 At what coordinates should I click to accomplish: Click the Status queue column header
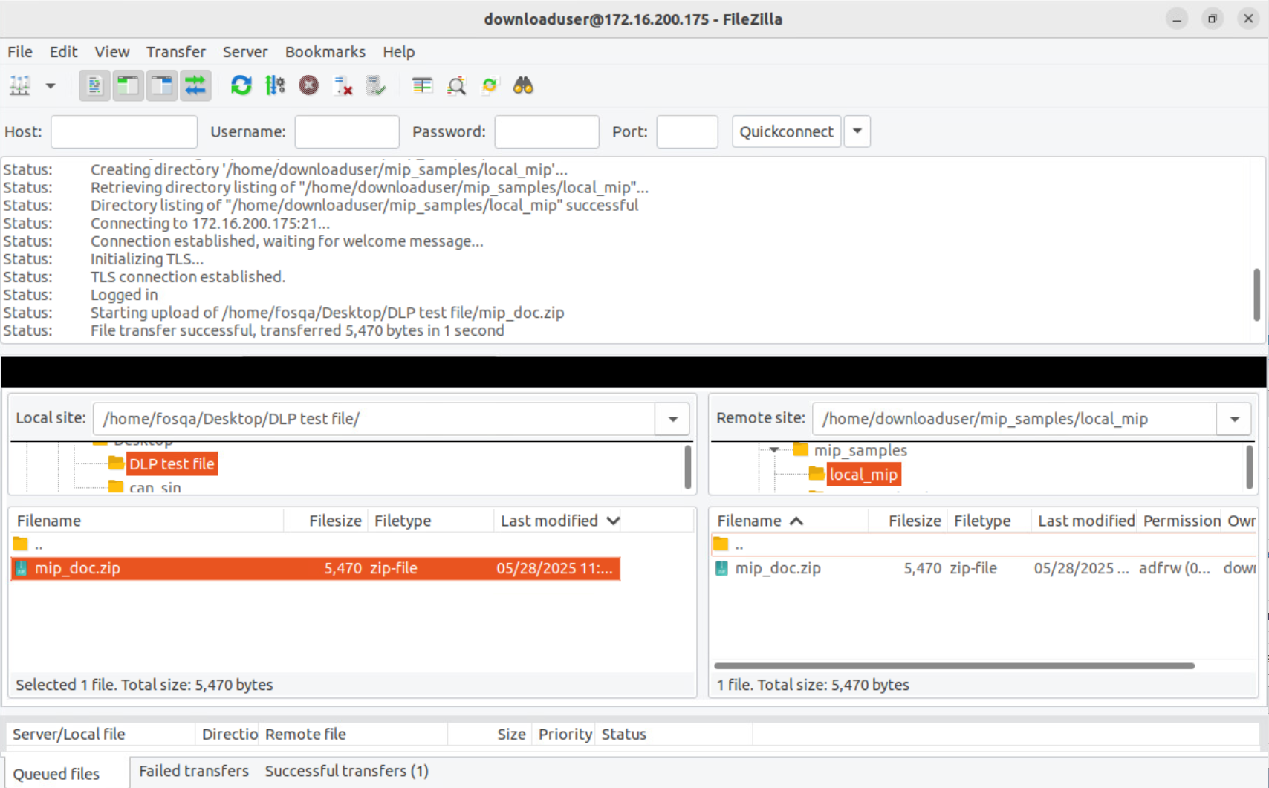[x=674, y=735]
